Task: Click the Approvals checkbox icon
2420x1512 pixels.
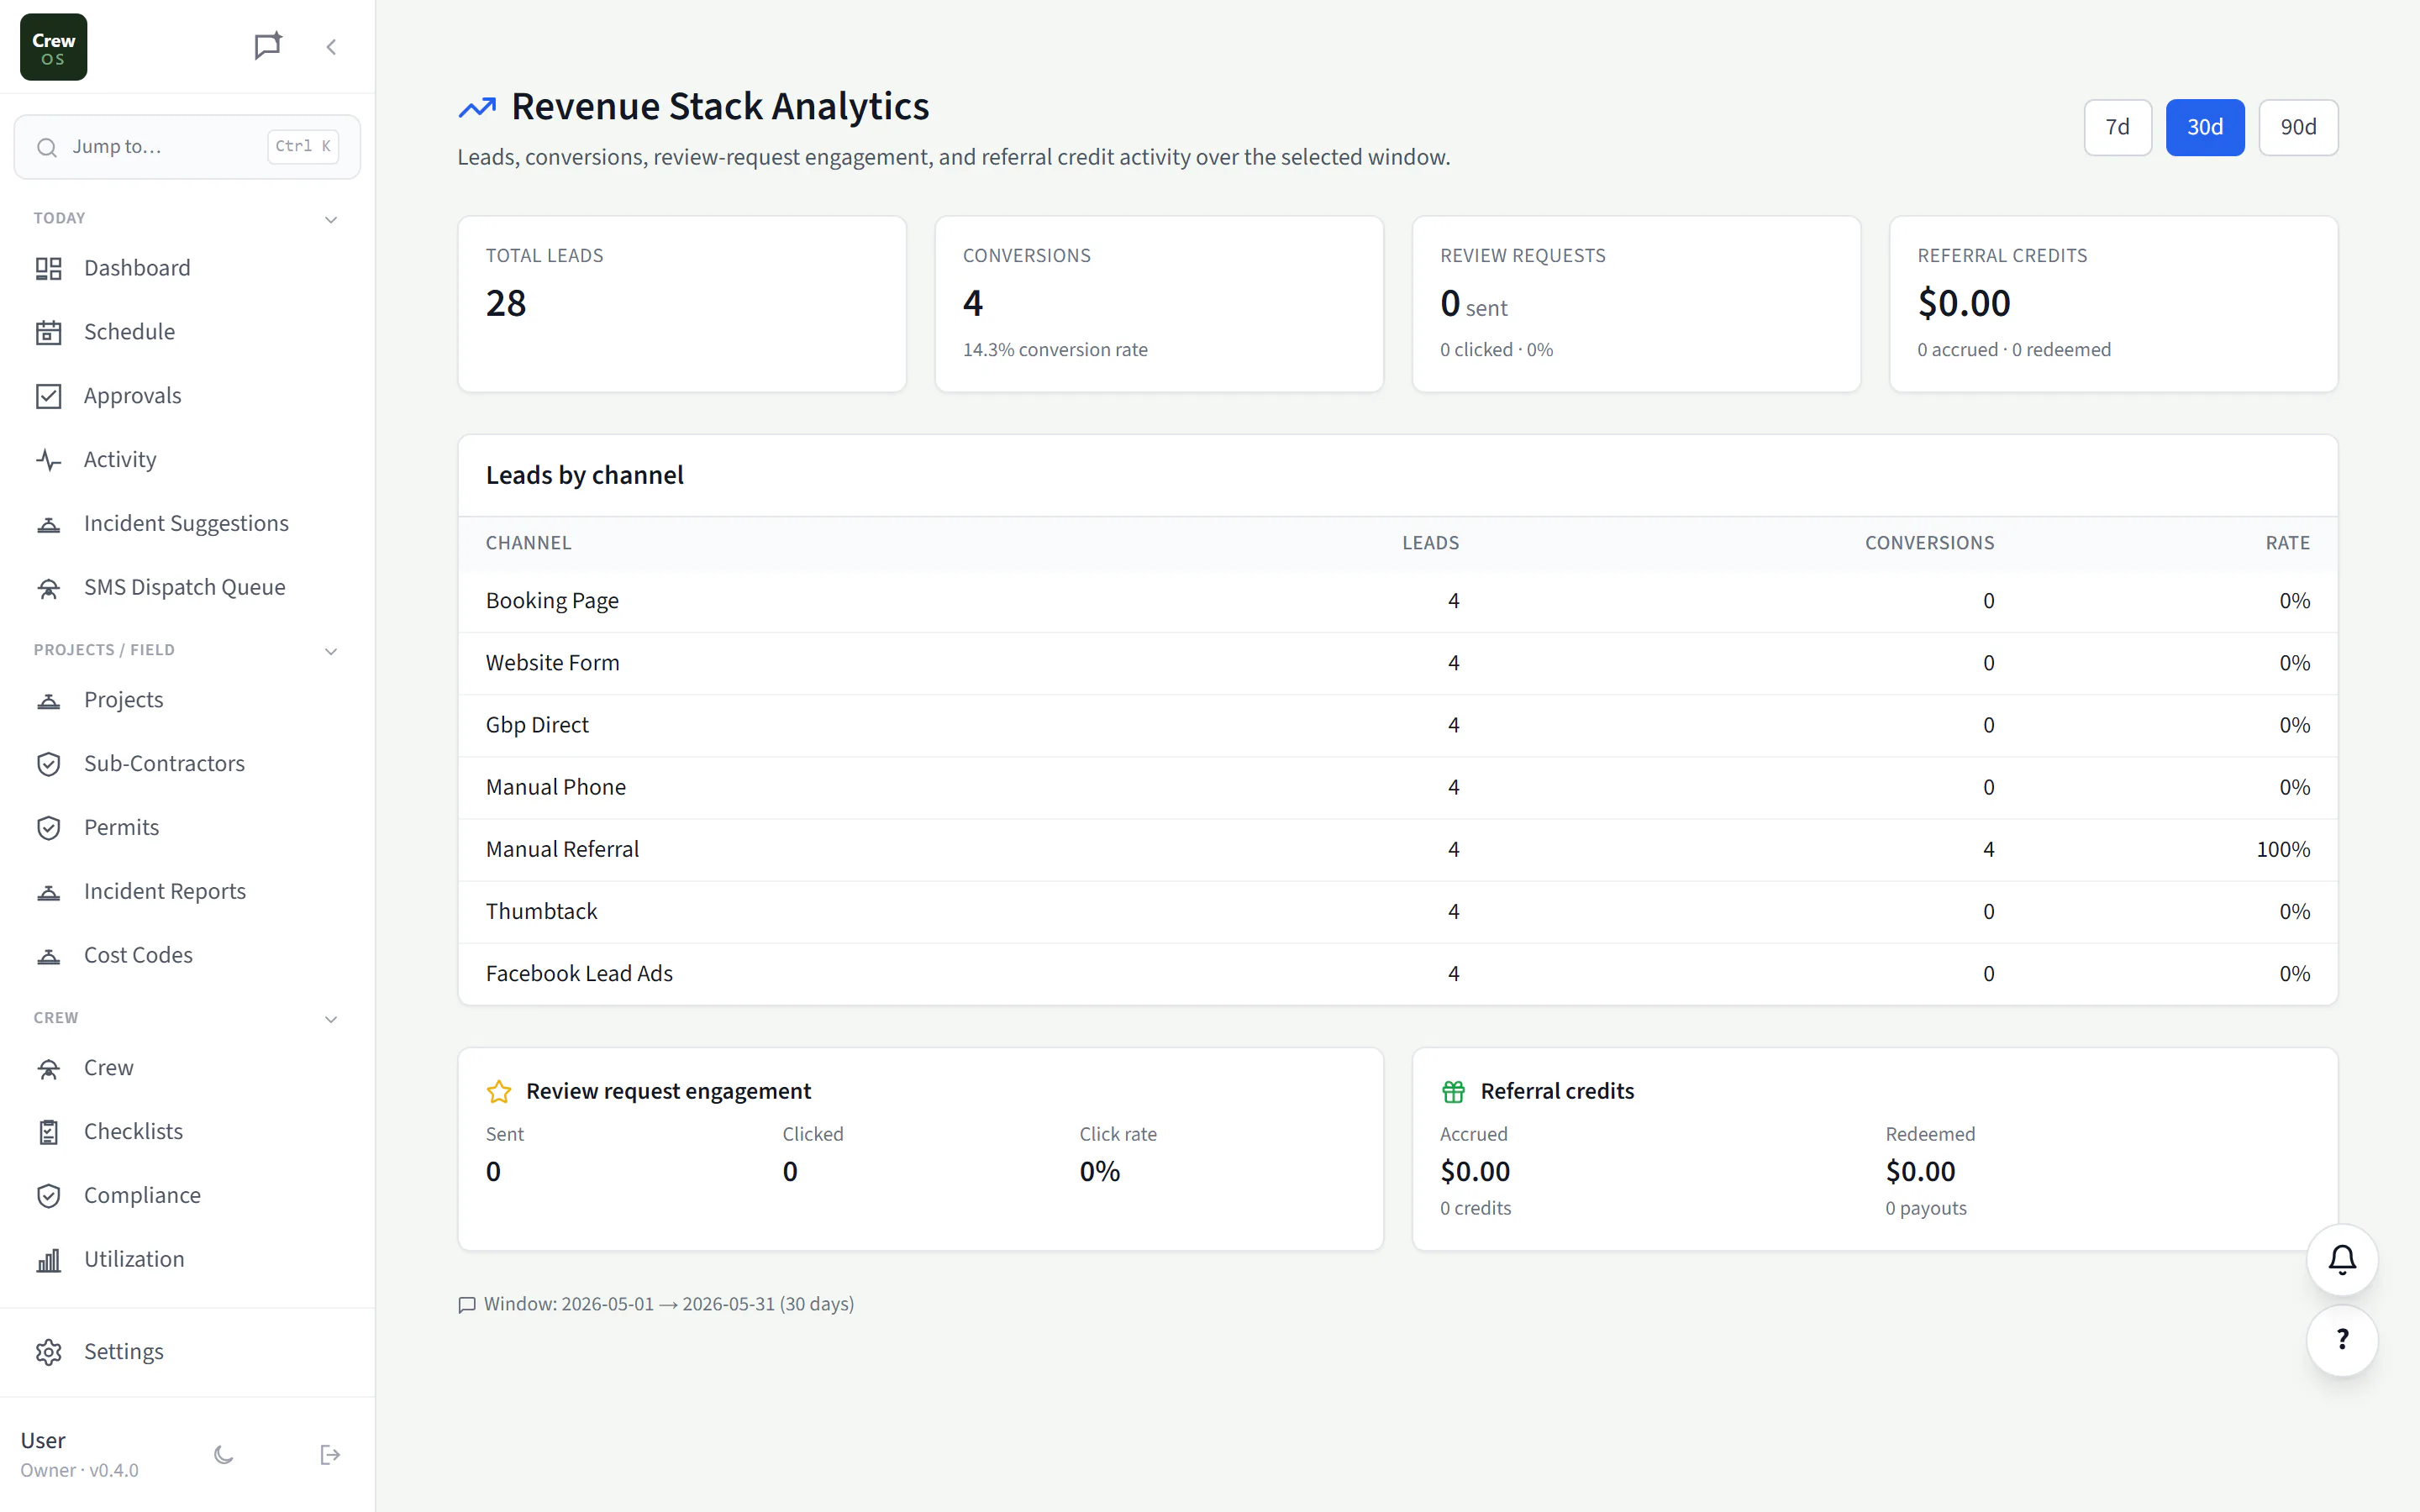Action: click(x=49, y=396)
